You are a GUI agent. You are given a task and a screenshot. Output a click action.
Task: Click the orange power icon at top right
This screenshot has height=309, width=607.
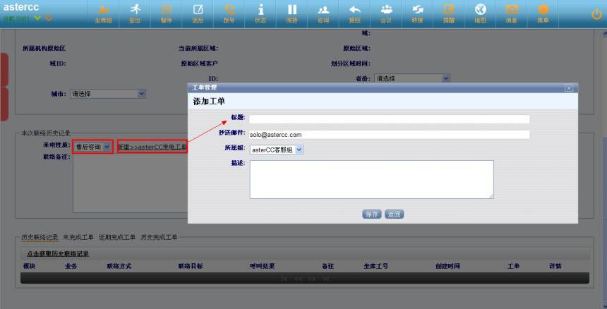tap(596, 13)
